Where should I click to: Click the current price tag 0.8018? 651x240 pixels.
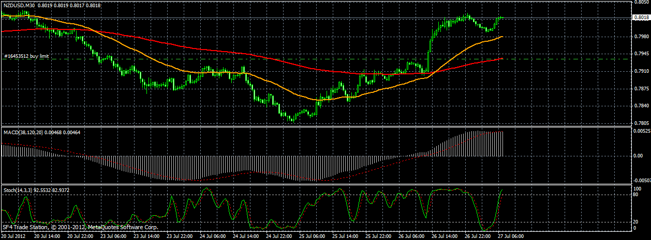point(641,18)
